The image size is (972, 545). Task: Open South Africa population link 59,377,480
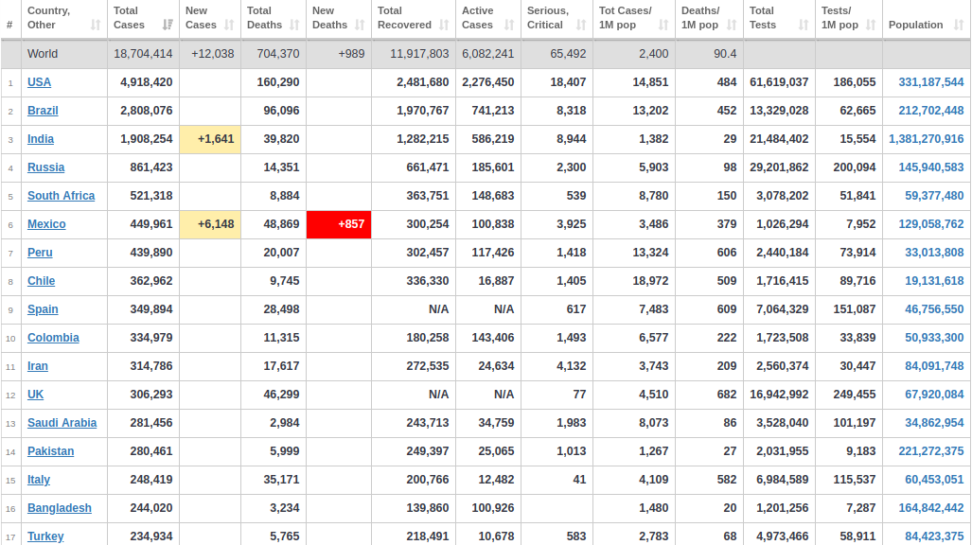coord(934,196)
